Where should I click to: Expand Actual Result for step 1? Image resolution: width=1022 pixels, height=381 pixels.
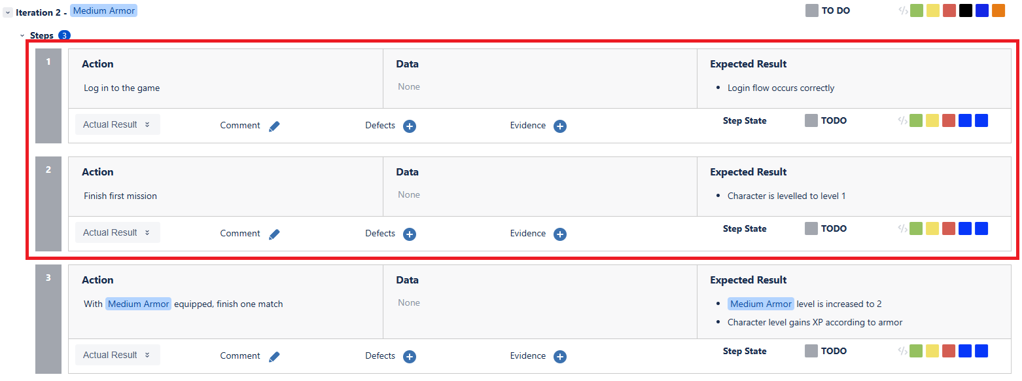tap(118, 124)
